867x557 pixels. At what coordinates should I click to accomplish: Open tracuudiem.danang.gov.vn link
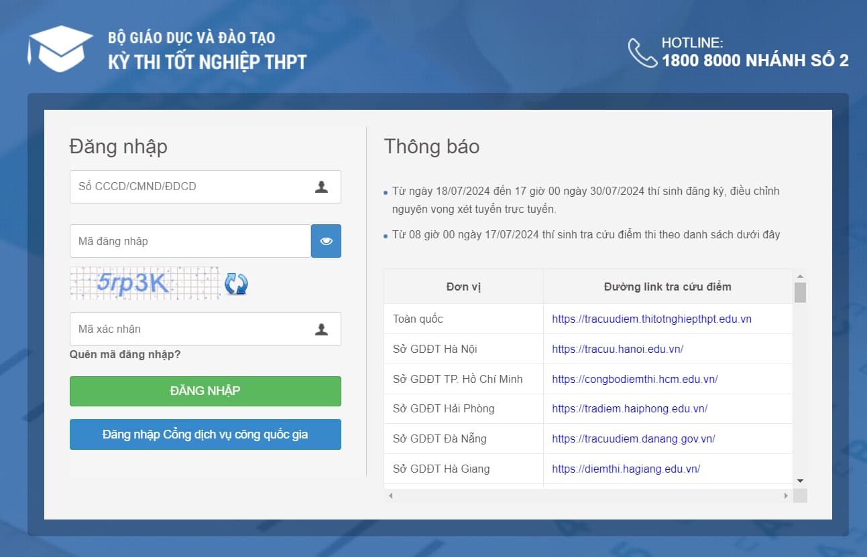634,439
